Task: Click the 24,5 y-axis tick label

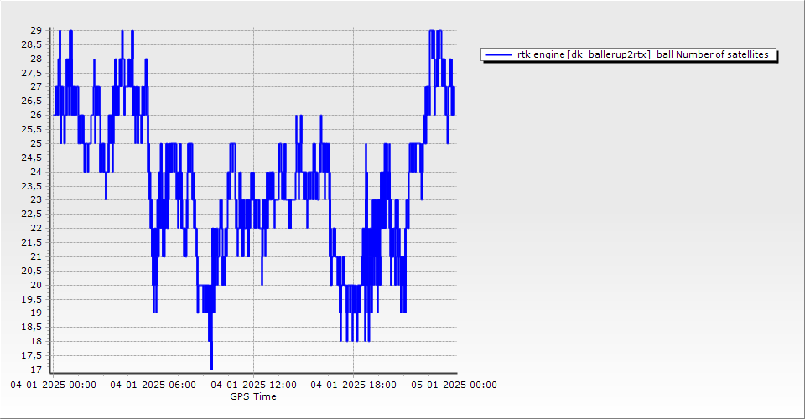Action: click(x=32, y=158)
